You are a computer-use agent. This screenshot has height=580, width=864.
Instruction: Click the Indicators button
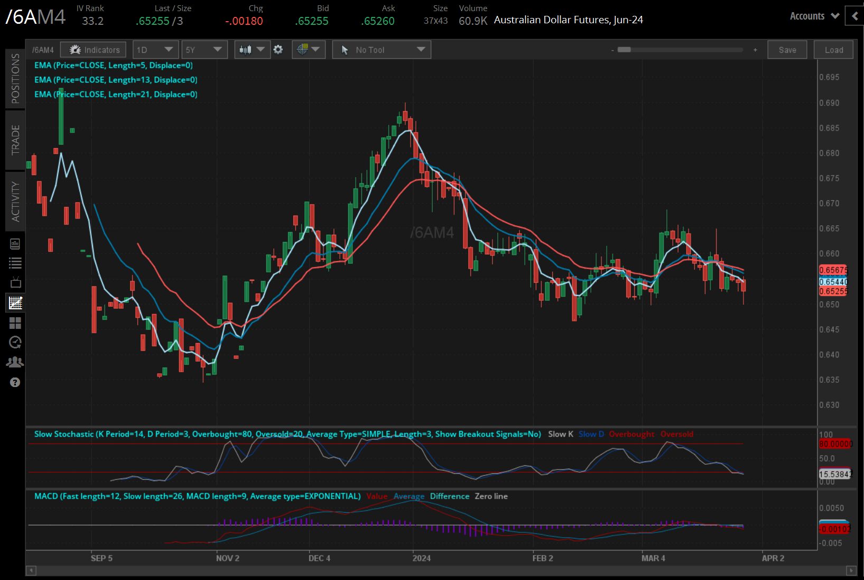(x=94, y=50)
